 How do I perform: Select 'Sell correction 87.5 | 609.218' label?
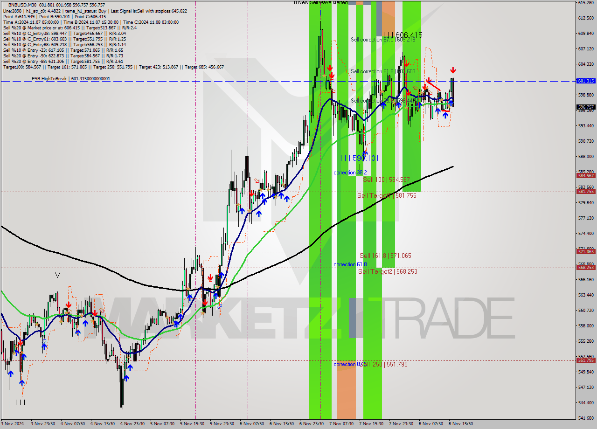pos(383,40)
